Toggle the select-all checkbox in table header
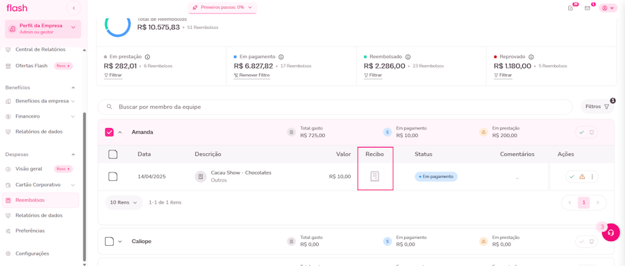This screenshot has width=625, height=266. click(x=112, y=154)
